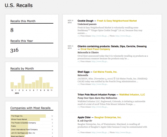Open the Cookie Dough press release link
Image resolution: width=167 pixels, height=137 pixels.
[x=100, y=36]
